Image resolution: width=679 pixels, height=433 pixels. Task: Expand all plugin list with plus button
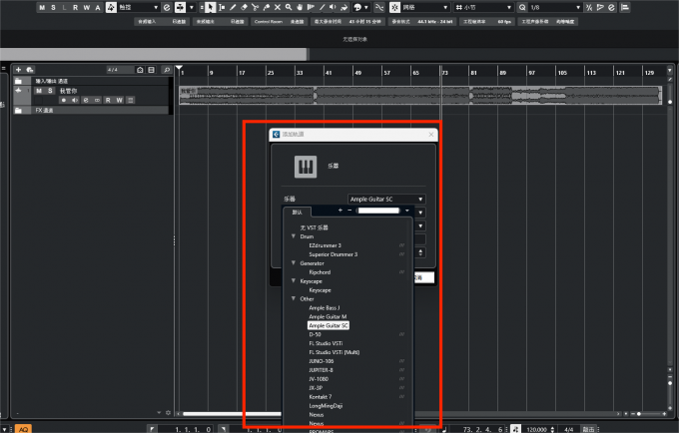coord(340,211)
